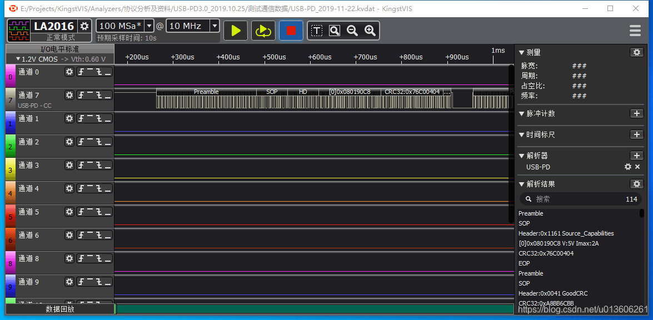
Task: Click the HD header segment on waveform
Action: 303,92
